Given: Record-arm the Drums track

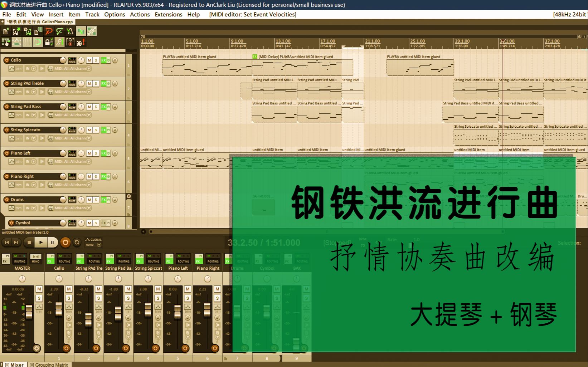Looking at the screenshot, I should (6, 200).
